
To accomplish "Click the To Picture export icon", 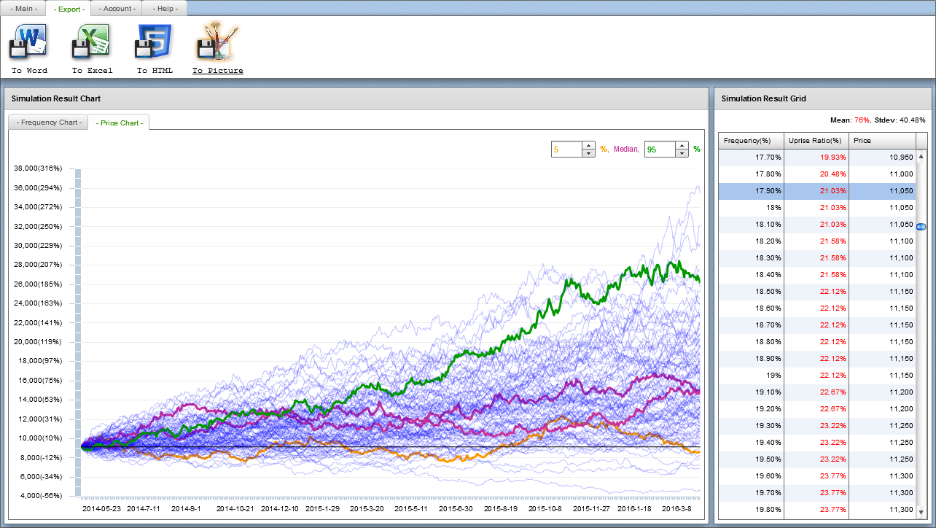I will click(x=217, y=42).
